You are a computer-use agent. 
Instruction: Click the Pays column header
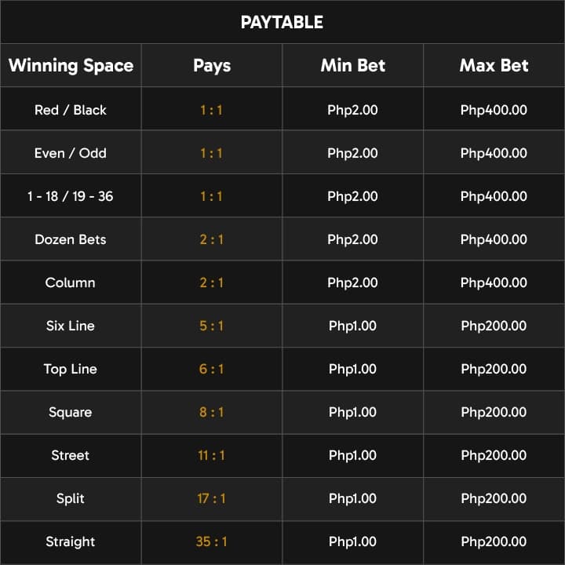[x=212, y=65]
